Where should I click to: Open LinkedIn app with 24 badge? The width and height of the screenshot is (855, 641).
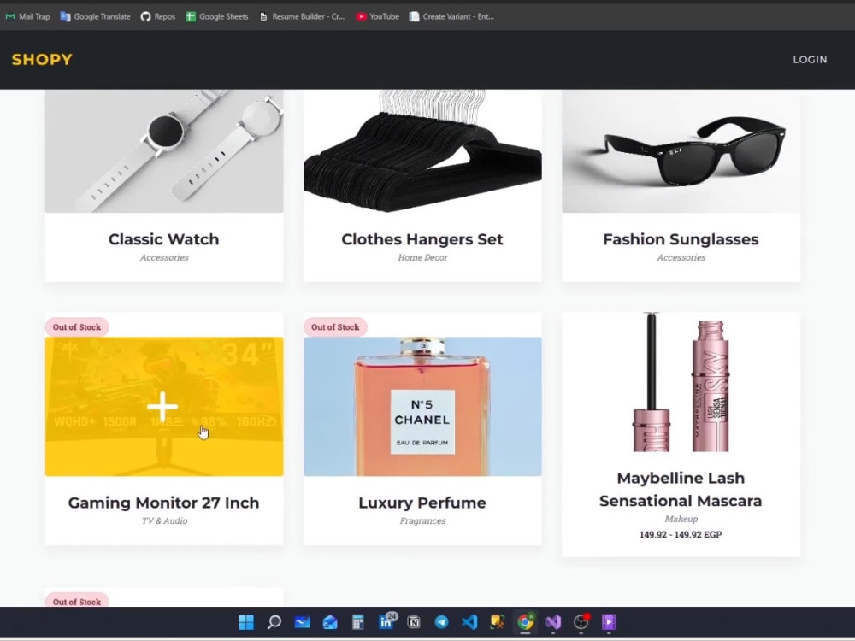(x=386, y=621)
